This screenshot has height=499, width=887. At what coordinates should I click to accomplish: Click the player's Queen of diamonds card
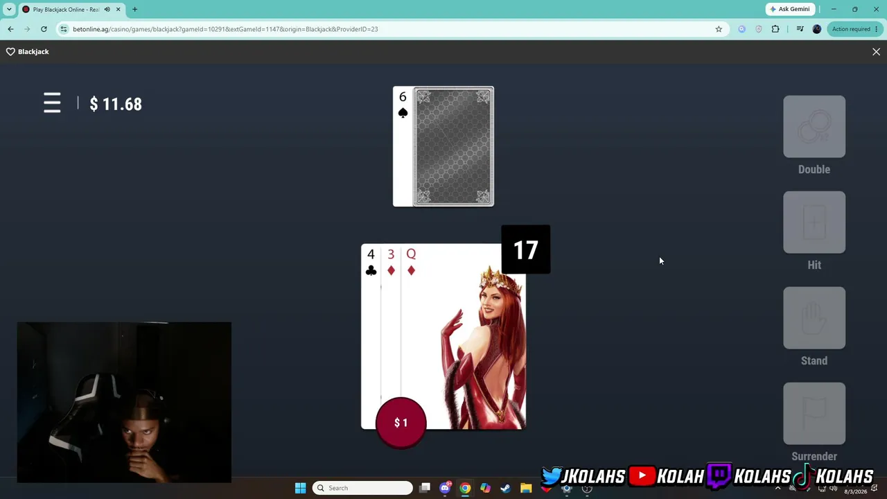(463, 337)
